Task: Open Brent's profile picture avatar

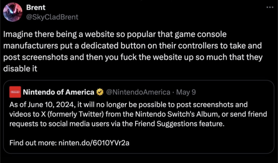Action: (13, 12)
